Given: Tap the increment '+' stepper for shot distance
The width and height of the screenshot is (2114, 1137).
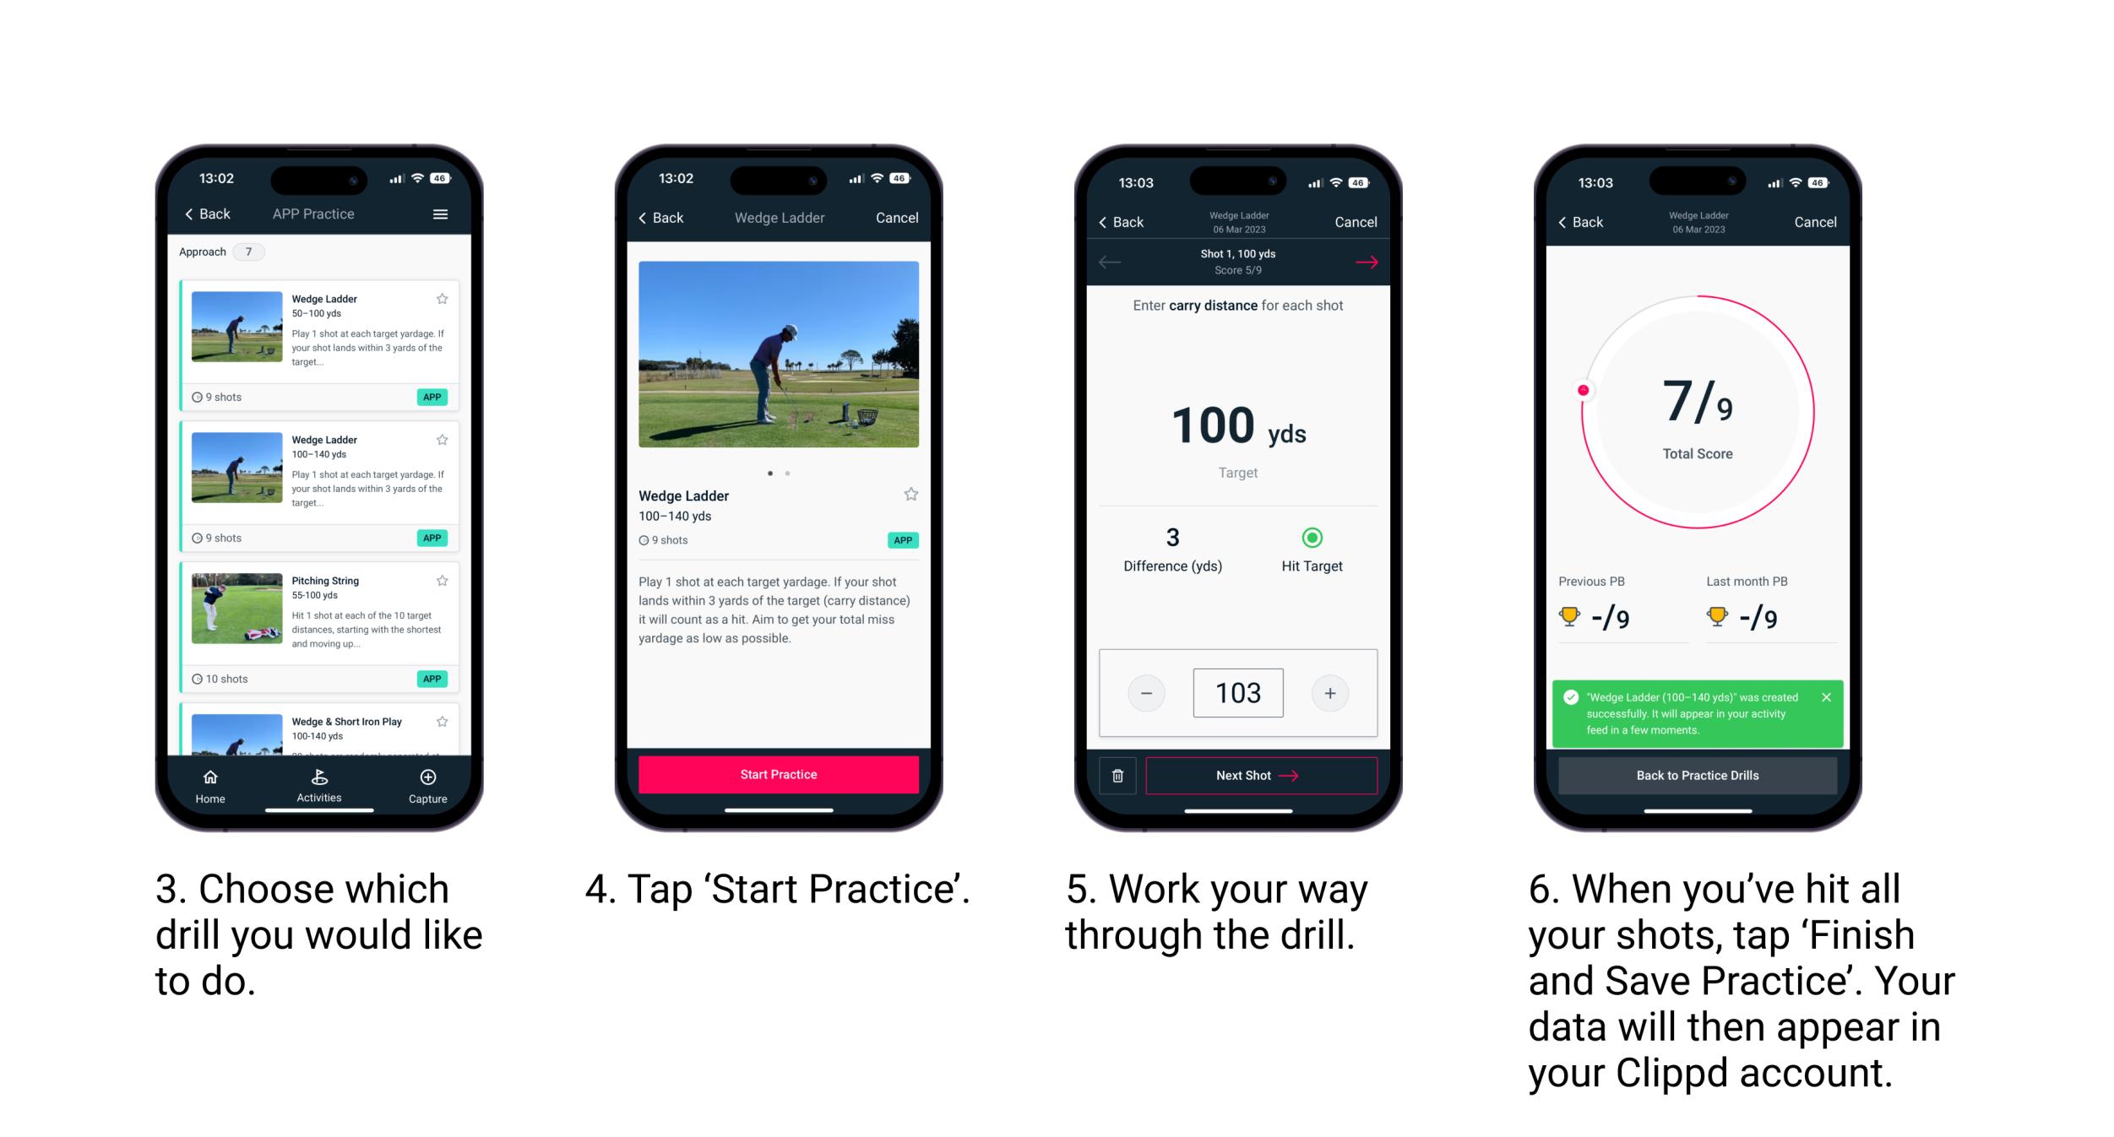Looking at the screenshot, I should tap(1329, 695).
